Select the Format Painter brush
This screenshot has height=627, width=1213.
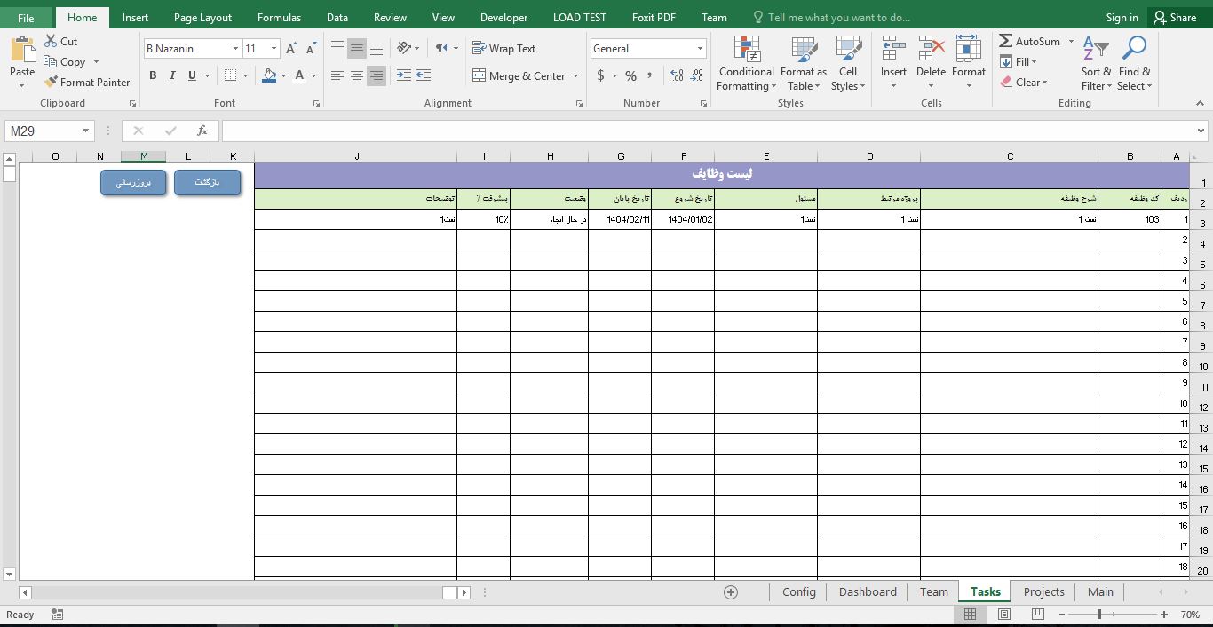(x=51, y=82)
